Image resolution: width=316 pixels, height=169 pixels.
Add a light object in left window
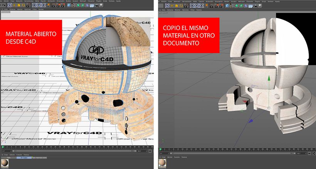(x=101, y=5)
